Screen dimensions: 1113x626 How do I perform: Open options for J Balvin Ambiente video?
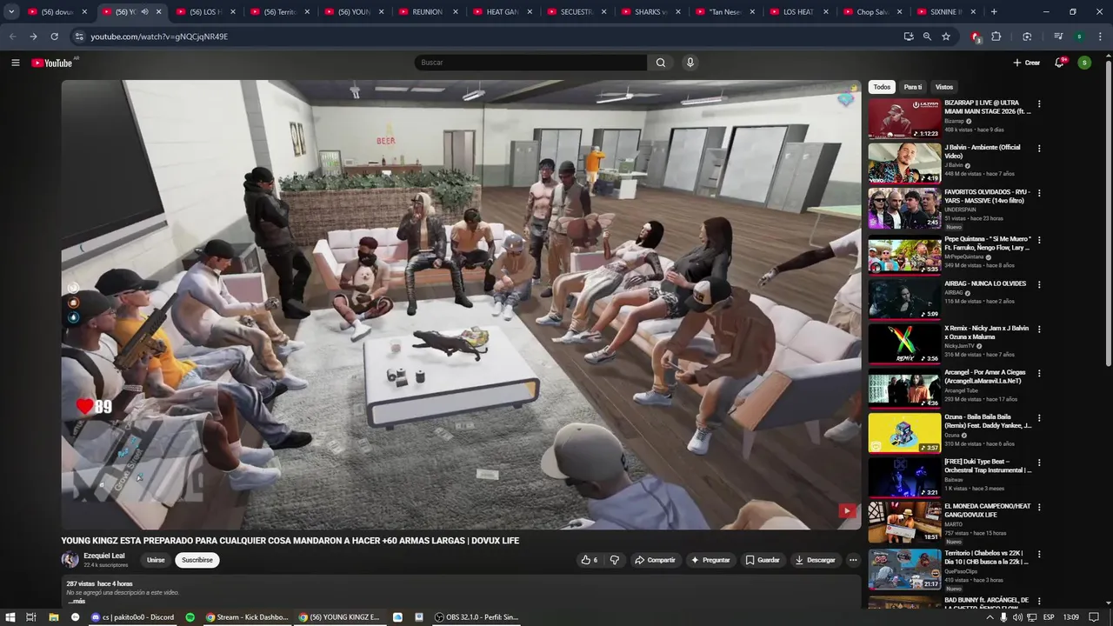1039,149
